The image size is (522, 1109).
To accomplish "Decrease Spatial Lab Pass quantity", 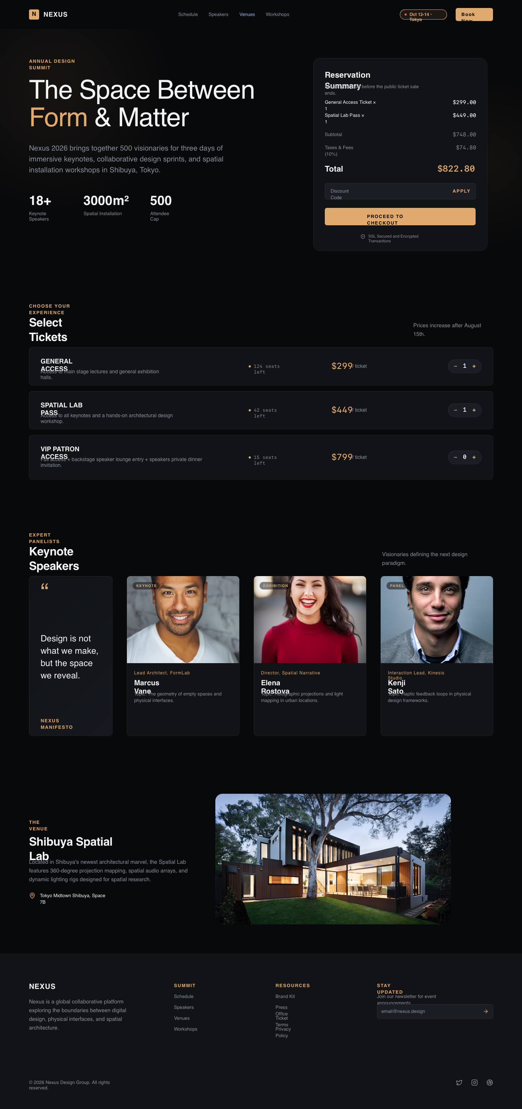I will tap(455, 410).
